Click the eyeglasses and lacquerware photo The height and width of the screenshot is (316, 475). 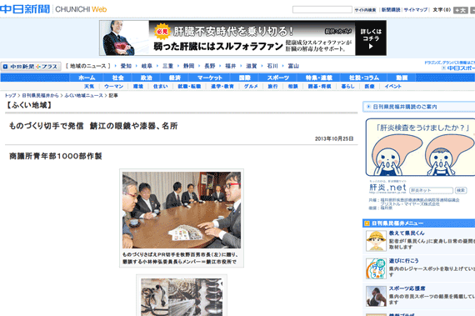pyautogui.click(x=182, y=297)
